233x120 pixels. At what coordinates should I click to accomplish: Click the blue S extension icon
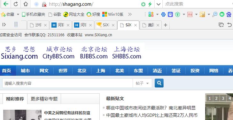tap(163, 14)
